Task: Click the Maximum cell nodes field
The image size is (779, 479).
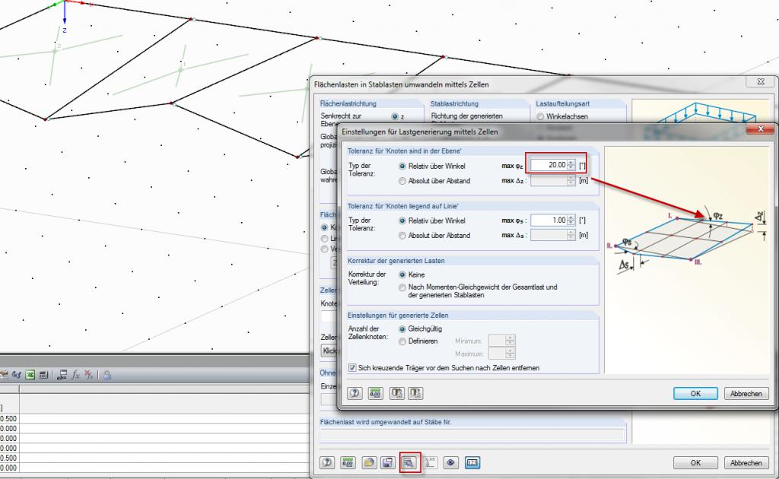Action: tap(498, 354)
